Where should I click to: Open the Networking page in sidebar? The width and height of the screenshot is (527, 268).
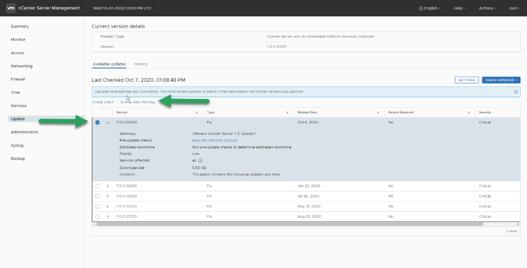point(21,66)
